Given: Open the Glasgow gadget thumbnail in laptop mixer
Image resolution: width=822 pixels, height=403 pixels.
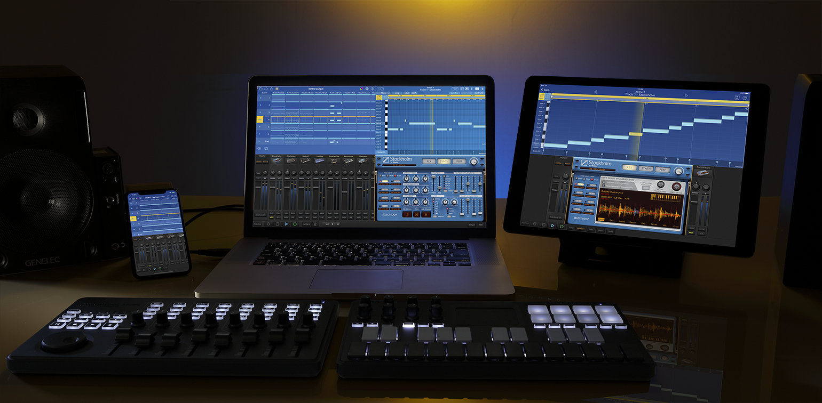Looking at the screenshot, I should (x=362, y=161).
